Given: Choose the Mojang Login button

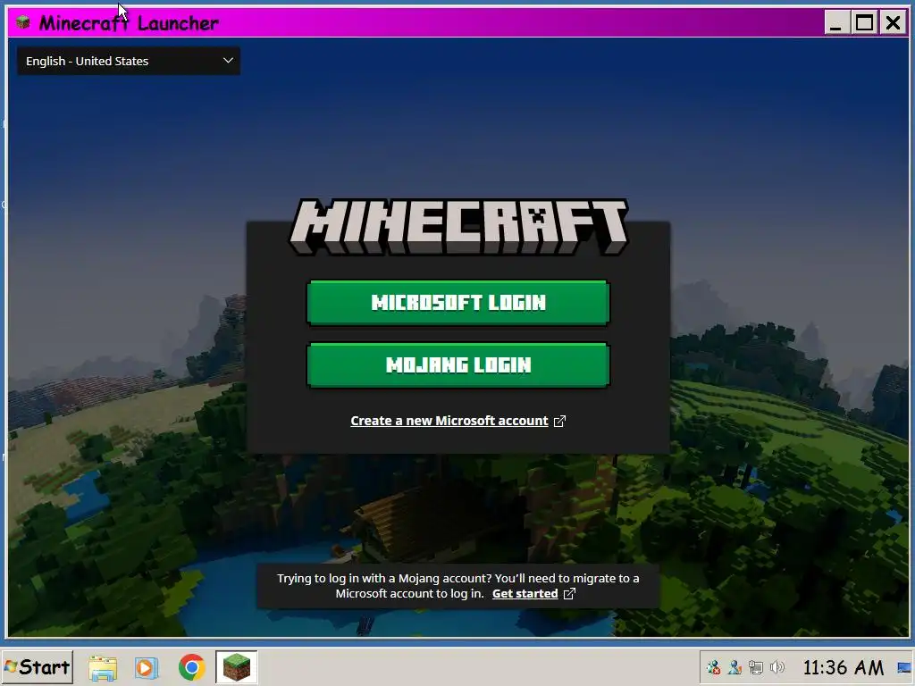Looking at the screenshot, I should pyautogui.click(x=458, y=365).
